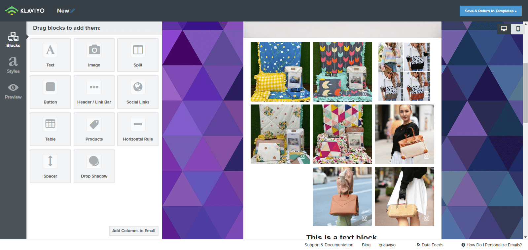Select the Text block icon
This screenshot has height=250, width=528.
coord(50,50)
